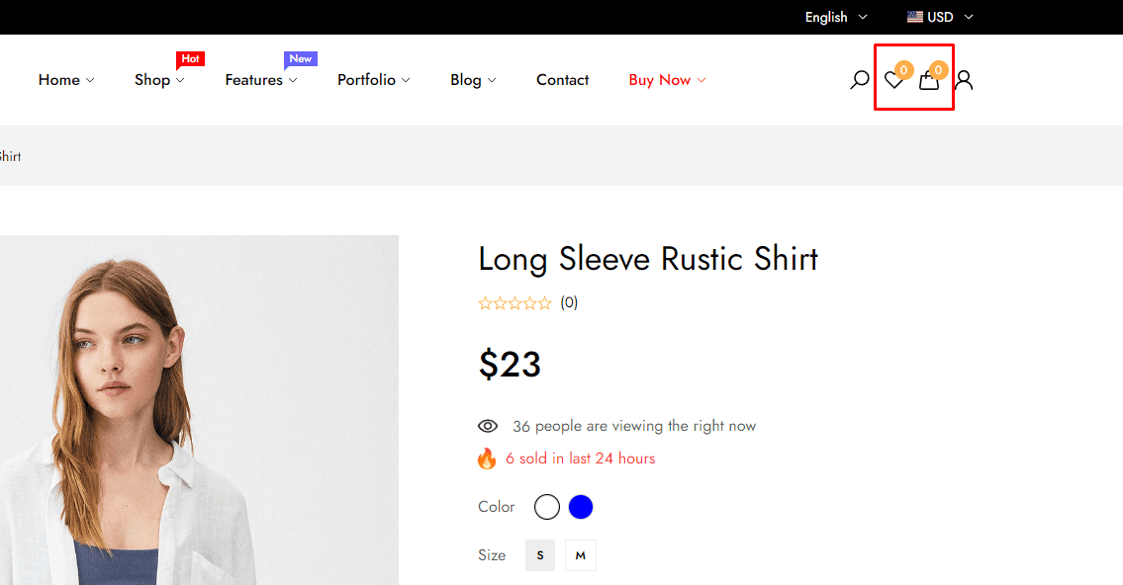Image resolution: width=1123 pixels, height=585 pixels.
Task: Click the fire sold icon
Action: 486,459
